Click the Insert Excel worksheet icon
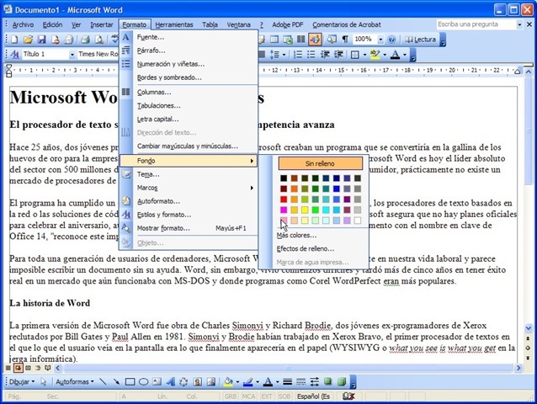 click(288, 40)
